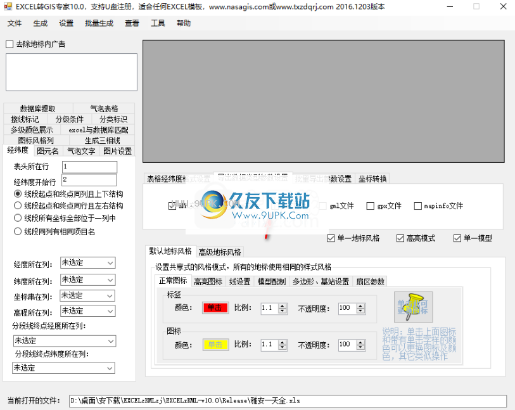
Task: Switch to 高亮图标 tab
Action: (208, 281)
